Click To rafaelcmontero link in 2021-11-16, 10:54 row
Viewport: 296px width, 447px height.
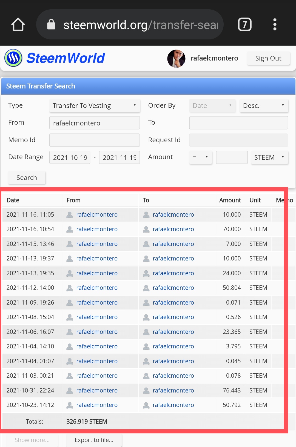pos(173,229)
